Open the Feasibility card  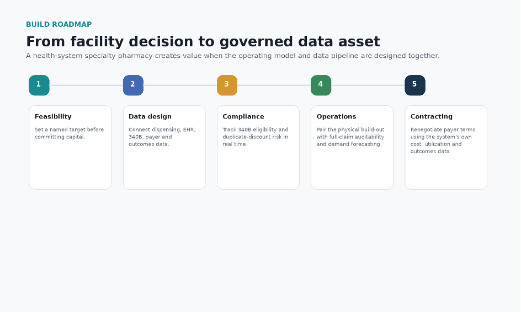click(70, 147)
